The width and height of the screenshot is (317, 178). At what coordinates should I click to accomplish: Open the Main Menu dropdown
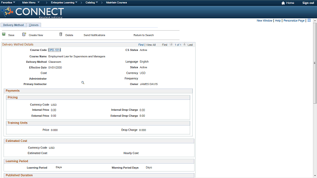coord(31,2)
